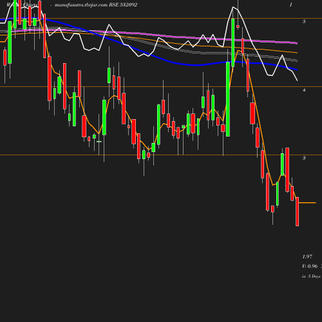Click price axis label '5'
This screenshot has width=322, height=322.
click(x=304, y=21)
